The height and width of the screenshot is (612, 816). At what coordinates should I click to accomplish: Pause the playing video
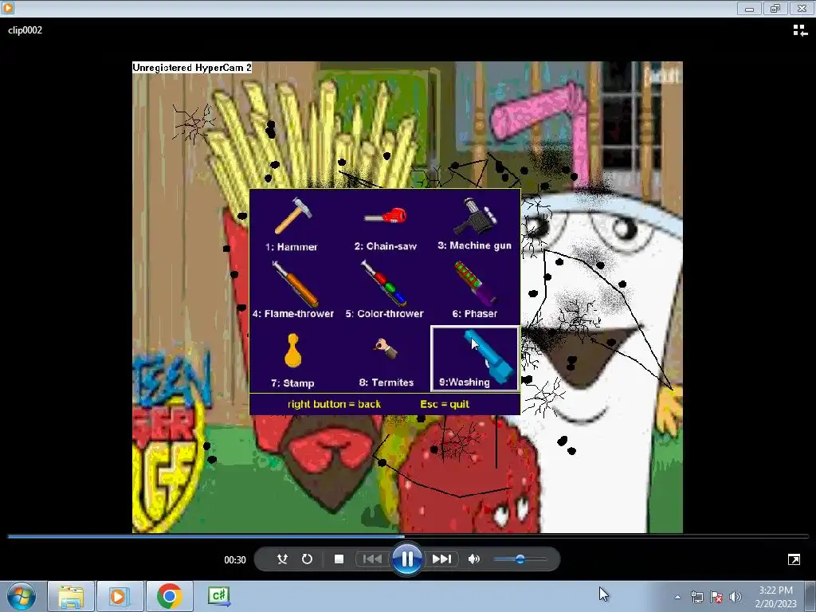(407, 559)
